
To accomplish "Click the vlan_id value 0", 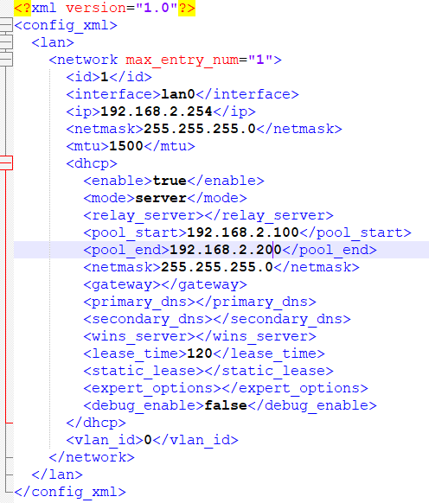I will (x=148, y=440).
